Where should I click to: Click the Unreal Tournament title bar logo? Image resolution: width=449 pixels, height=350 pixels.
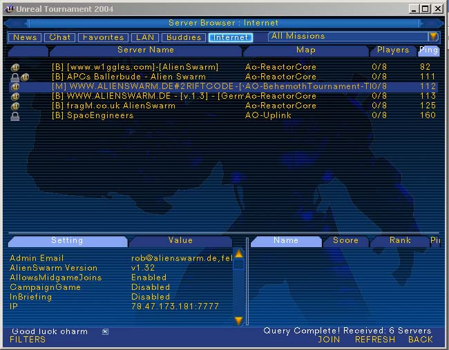(10, 8)
